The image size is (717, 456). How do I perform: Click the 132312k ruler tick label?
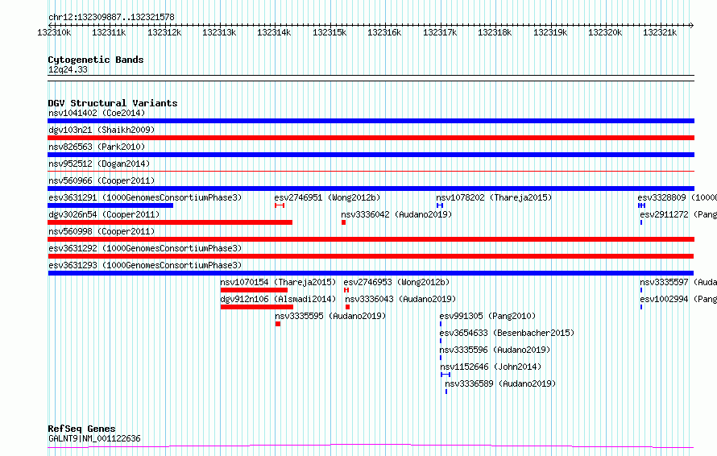tap(164, 32)
